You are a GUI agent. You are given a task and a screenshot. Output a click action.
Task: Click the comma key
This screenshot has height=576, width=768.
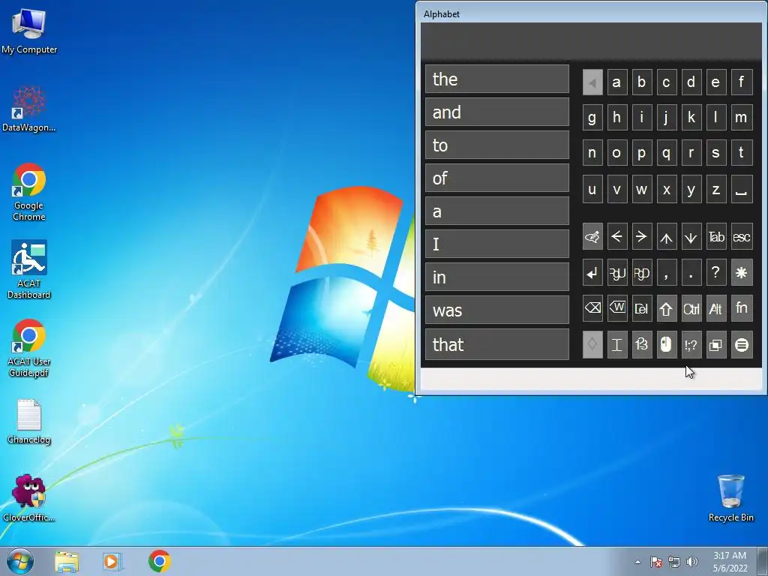(667, 273)
